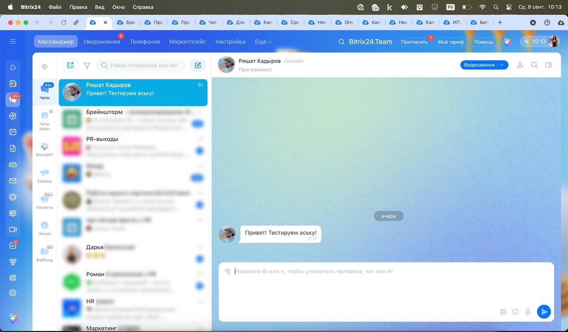Toggle the chat sidebar panel icon
Image resolution: width=568 pixels, height=332 pixels.
click(548, 65)
